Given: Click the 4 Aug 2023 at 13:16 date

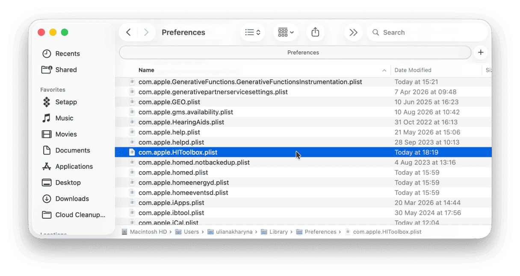Looking at the screenshot, I should click(x=425, y=162).
